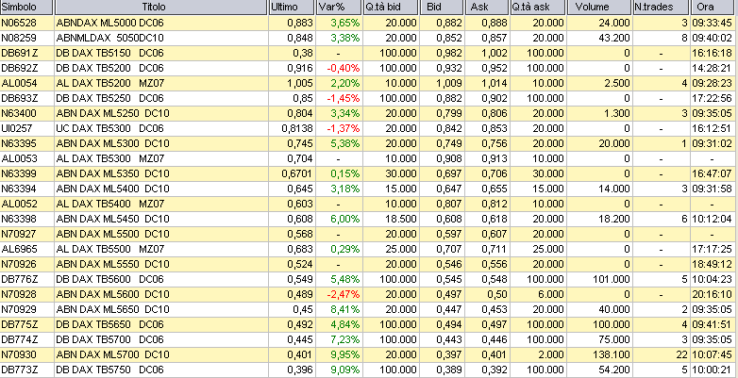This screenshot has width=738, height=378.
Task: Click title DB DAX TB5150 DC06
Action: [109, 53]
